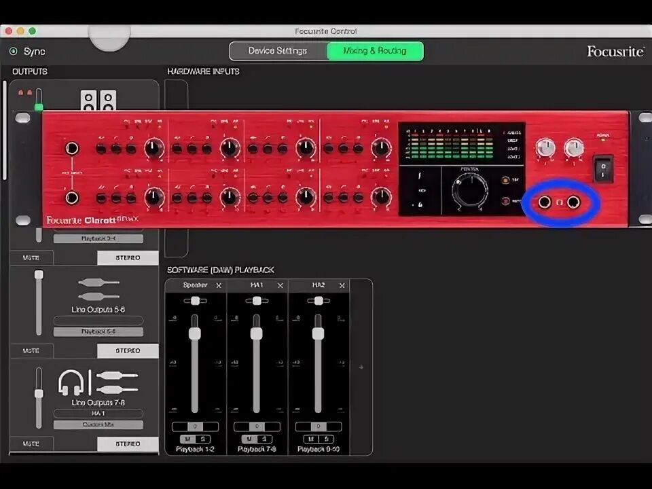This screenshot has width=652, height=489.
Task: Click the Line Outputs 5-6 label
Action: coord(98,310)
